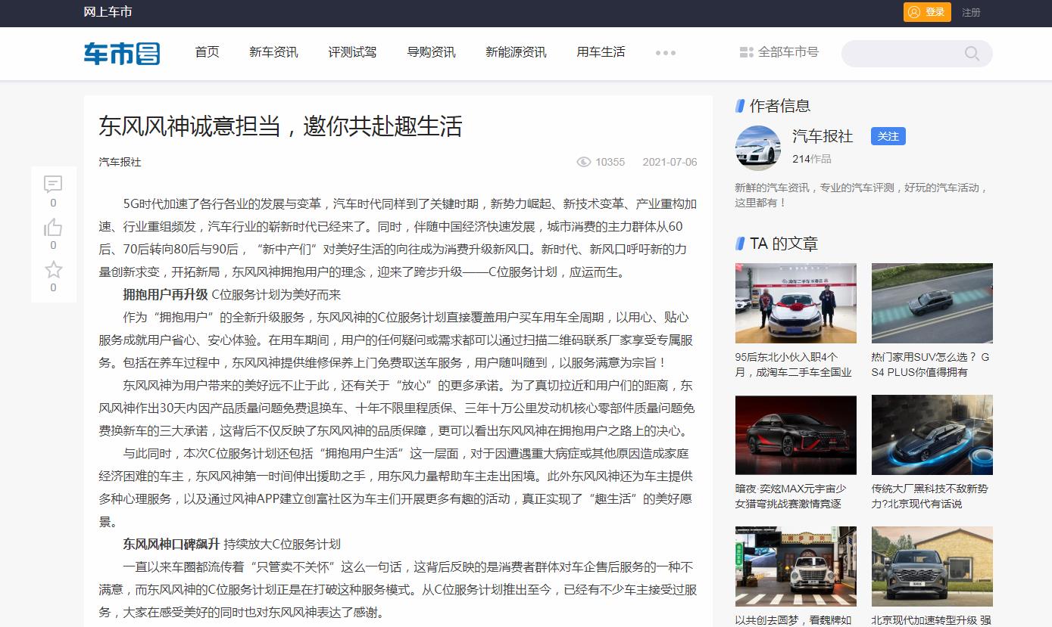Favorite the article using the star icon
The width and height of the screenshot is (1052, 627).
pyautogui.click(x=53, y=269)
